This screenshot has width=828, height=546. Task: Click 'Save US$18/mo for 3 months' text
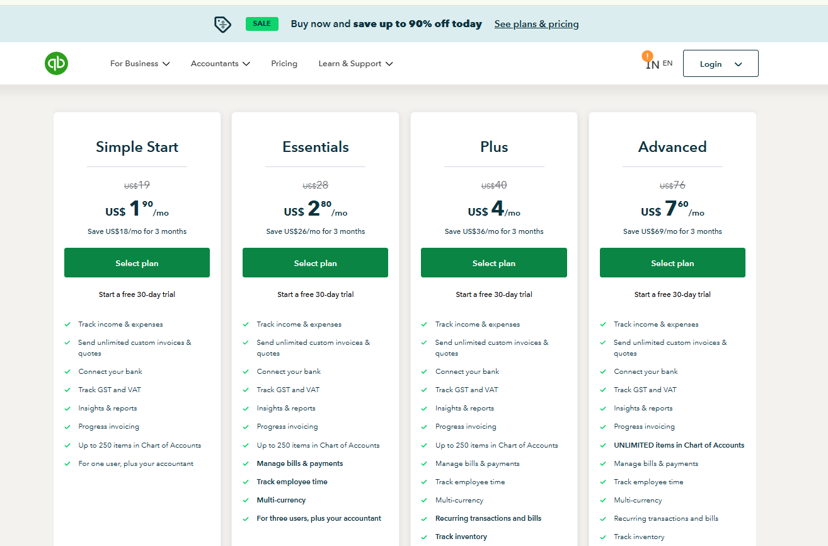[137, 231]
